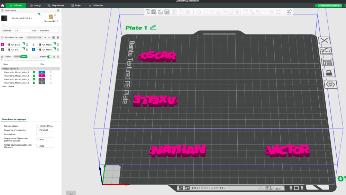Open plate settings hexagon icon
The image size is (346, 195).
330,84
